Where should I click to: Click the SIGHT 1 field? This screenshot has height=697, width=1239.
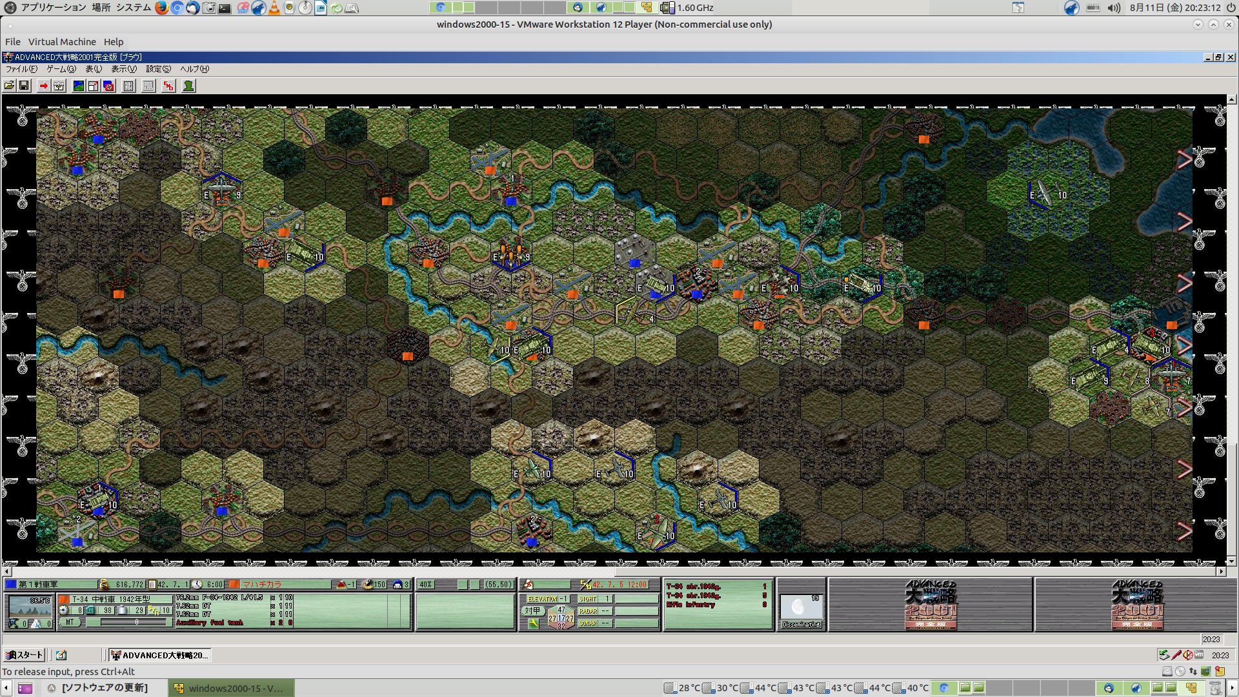tap(594, 600)
